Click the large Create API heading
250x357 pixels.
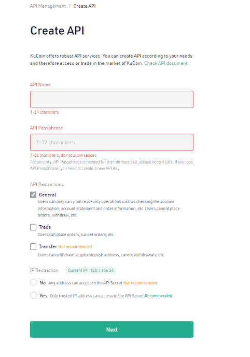pos(58,31)
